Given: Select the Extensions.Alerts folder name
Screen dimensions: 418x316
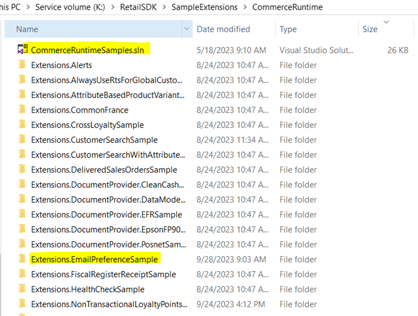Looking at the screenshot, I should click(x=62, y=65).
